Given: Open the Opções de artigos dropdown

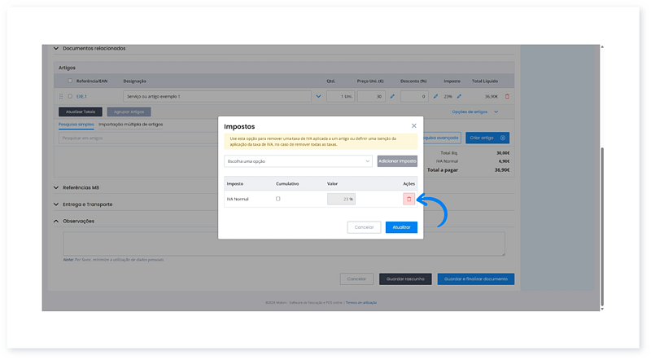Looking at the screenshot, I should [x=474, y=112].
